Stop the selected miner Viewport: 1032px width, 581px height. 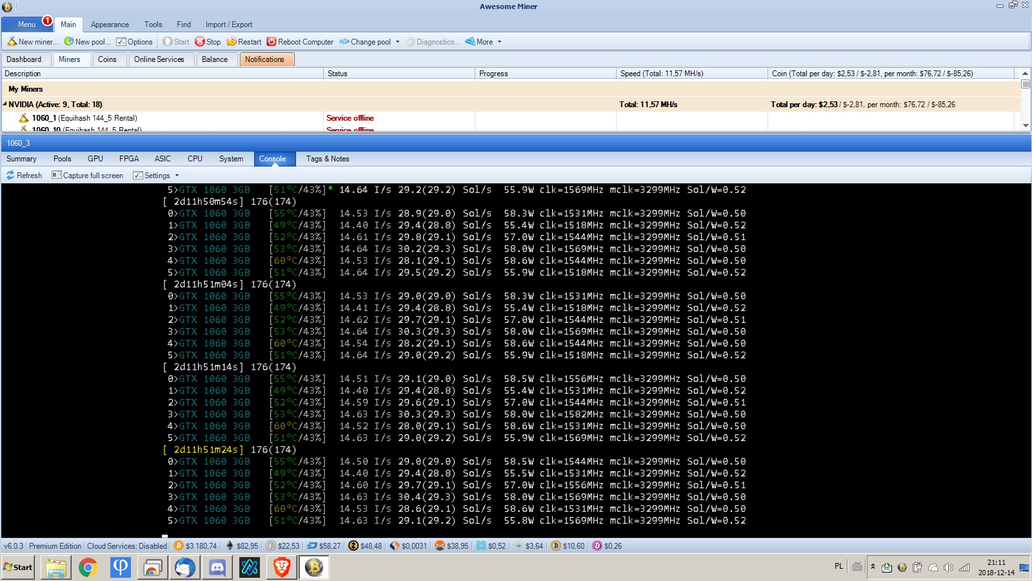(x=208, y=42)
